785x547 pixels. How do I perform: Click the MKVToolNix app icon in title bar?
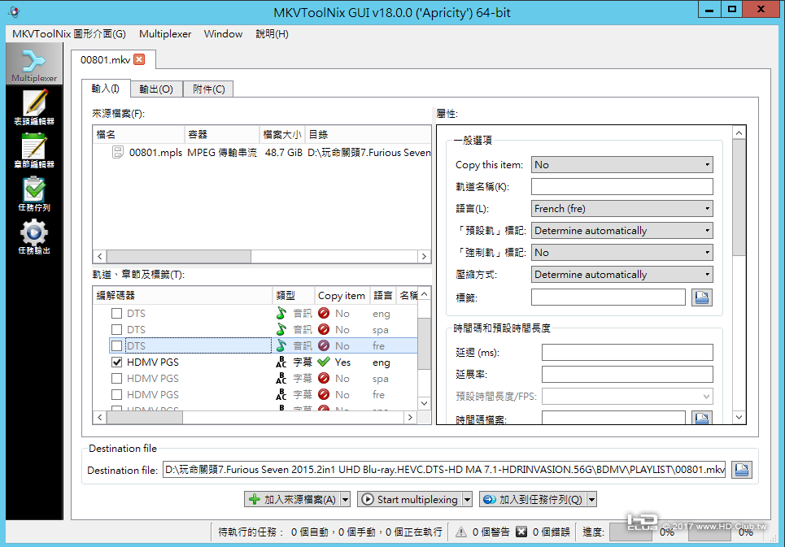point(15,11)
